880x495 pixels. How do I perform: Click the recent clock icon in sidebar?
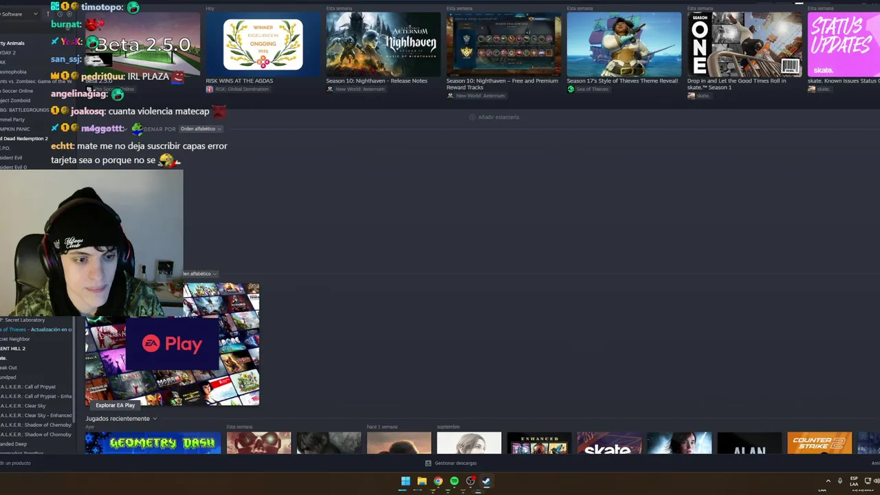click(60, 14)
